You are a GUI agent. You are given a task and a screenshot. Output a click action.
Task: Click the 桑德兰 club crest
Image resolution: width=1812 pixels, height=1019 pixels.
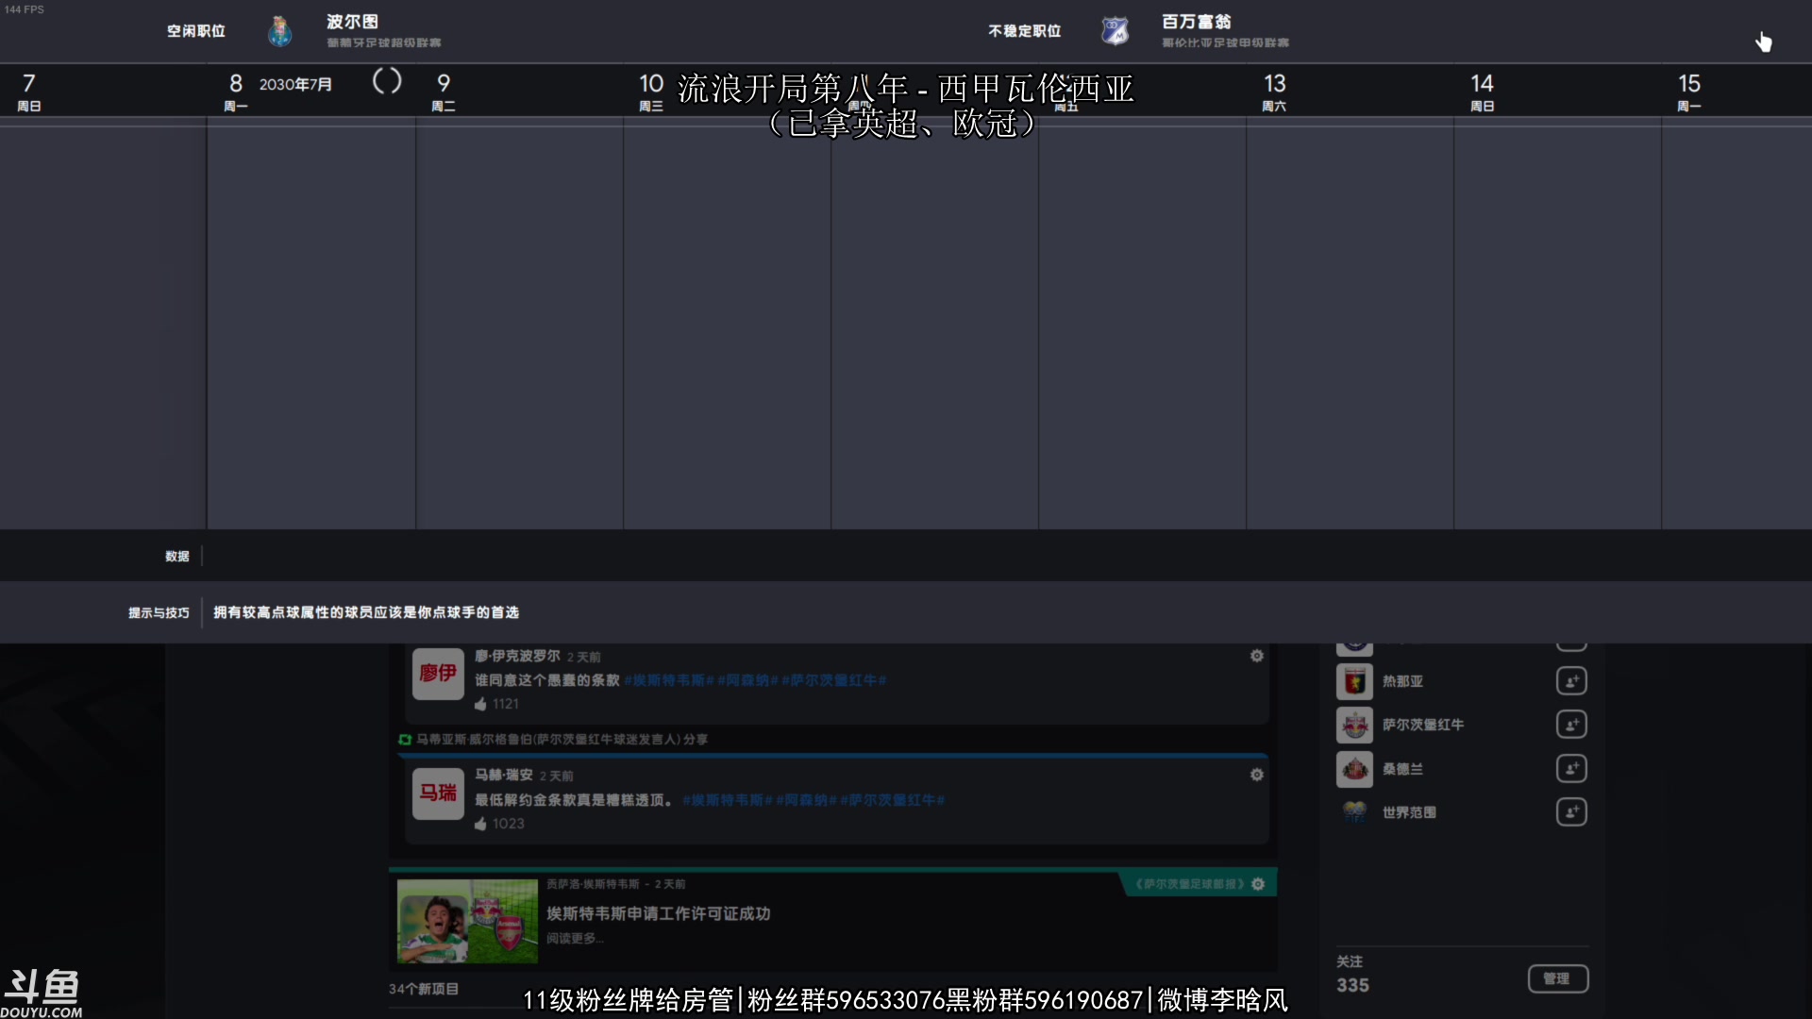click(x=1354, y=769)
